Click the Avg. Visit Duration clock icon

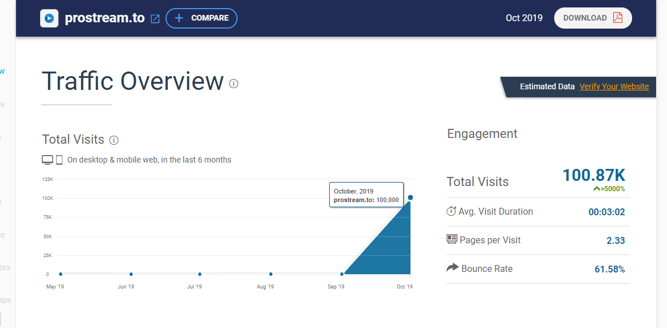[451, 211]
